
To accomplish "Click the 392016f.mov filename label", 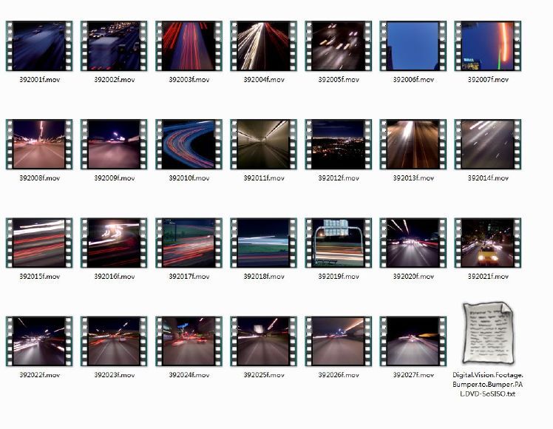I will (x=115, y=277).
